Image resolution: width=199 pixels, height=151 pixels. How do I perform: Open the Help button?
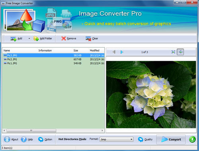click(x=27, y=139)
